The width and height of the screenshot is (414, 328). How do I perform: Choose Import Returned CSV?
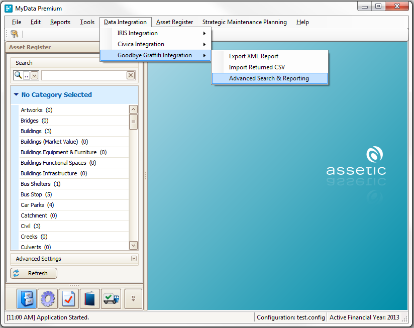click(x=270, y=67)
